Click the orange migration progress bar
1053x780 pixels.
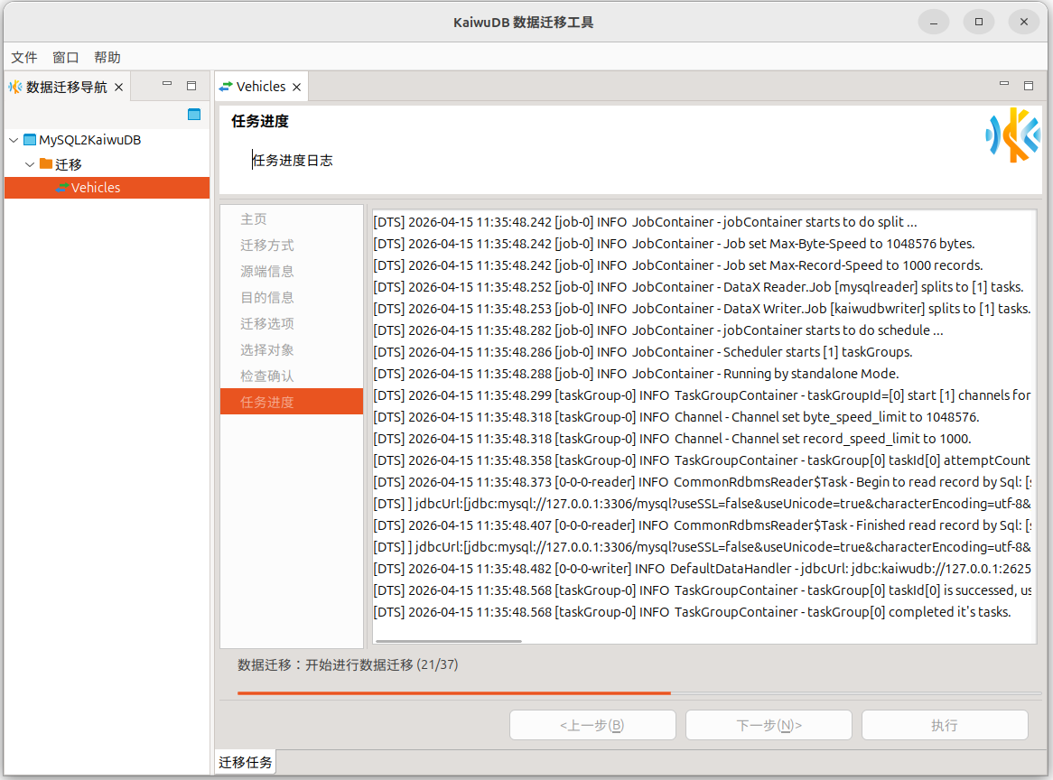tap(453, 693)
